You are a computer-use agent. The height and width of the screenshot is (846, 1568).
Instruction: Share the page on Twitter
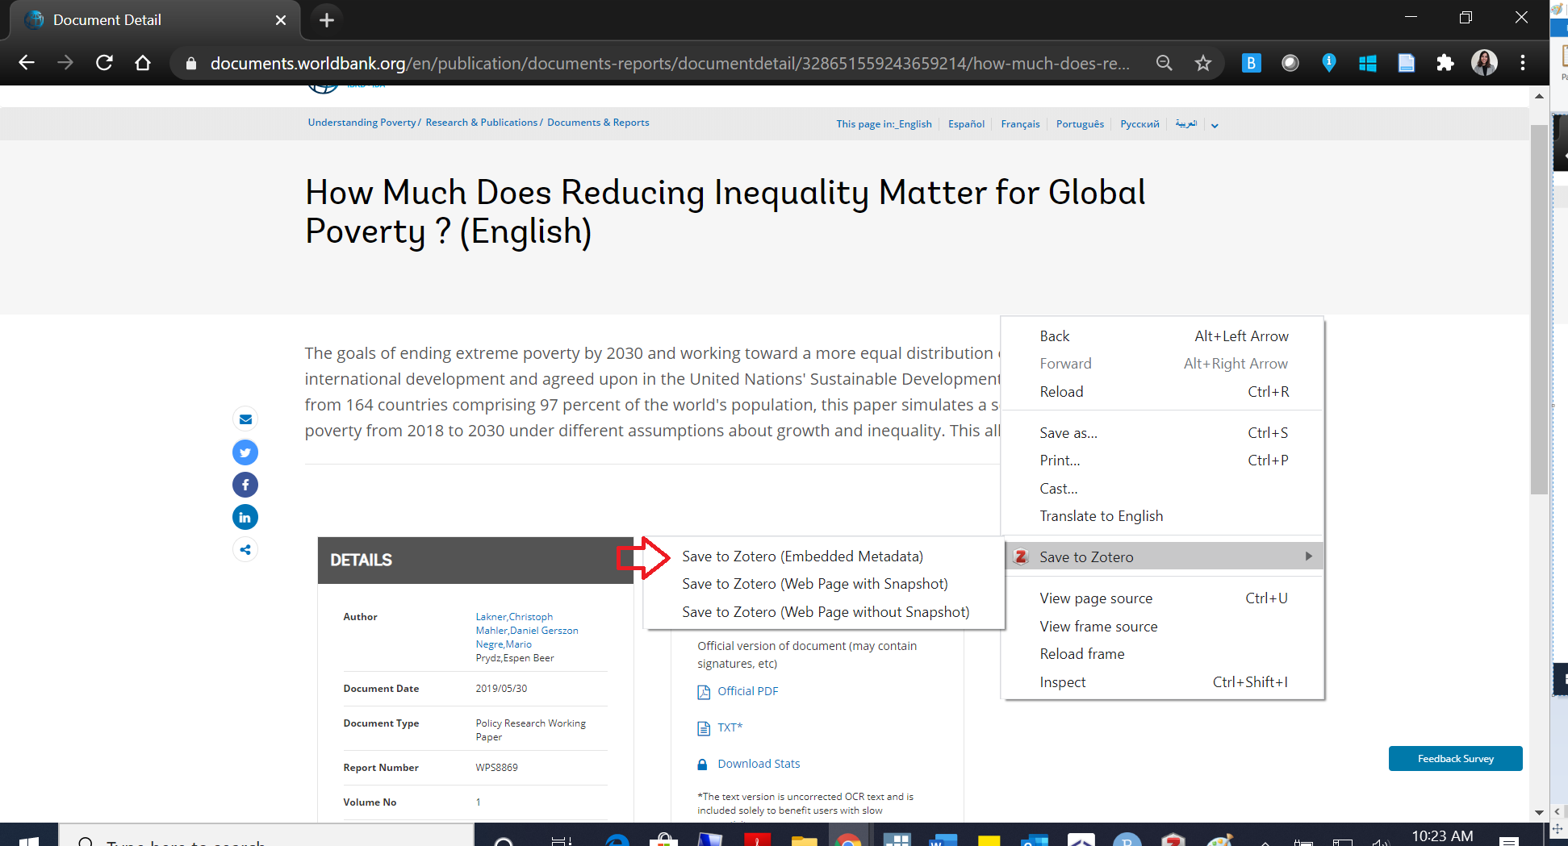point(245,452)
